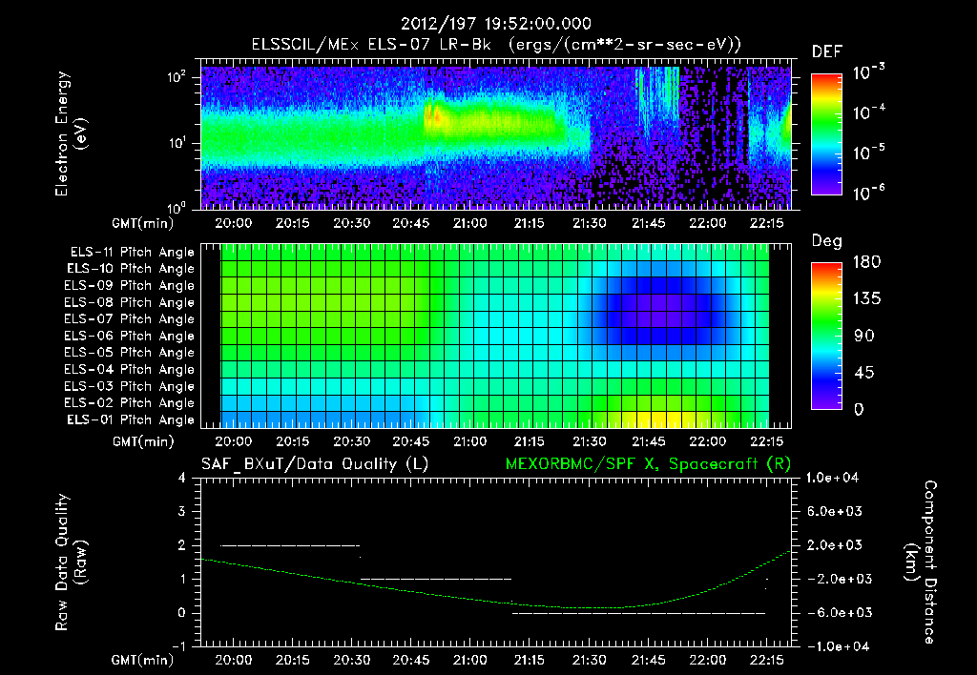Image resolution: width=977 pixels, height=675 pixels.
Task: Click the 1.0e+04 distance axis value
Action: (x=832, y=478)
